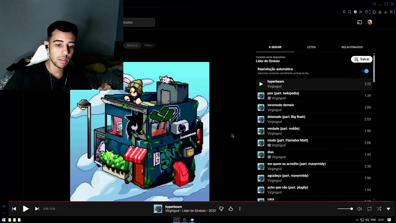
Task: Open the shield privacy protection icon
Action: pyautogui.click(x=355, y=12)
